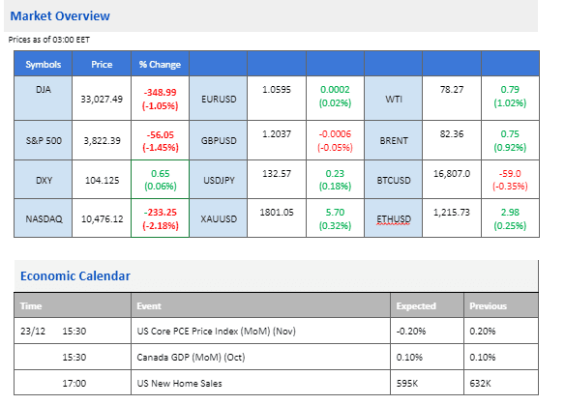Image resolution: width=565 pixels, height=405 pixels.
Task: Click the BRENT 0.75 change cell
Action: coord(510,140)
